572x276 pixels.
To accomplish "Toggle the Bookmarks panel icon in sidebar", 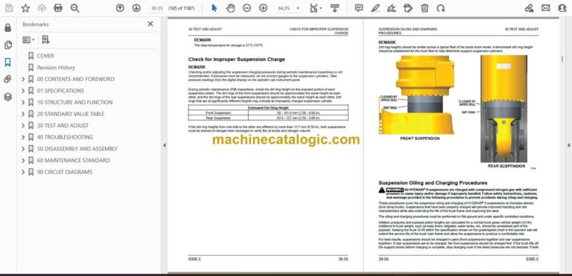I will (x=7, y=62).
